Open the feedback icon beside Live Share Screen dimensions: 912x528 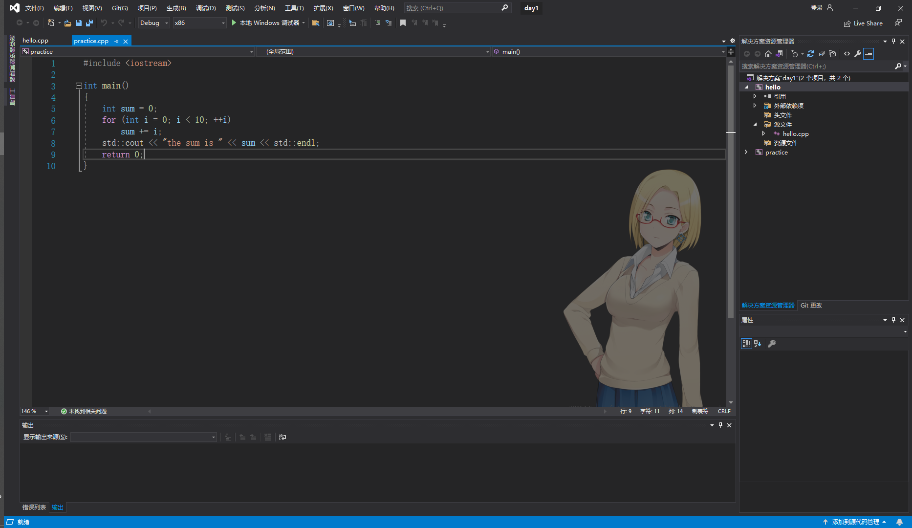(x=898, y=23)
